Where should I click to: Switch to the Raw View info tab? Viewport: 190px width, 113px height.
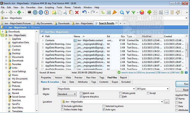point(91,78)
